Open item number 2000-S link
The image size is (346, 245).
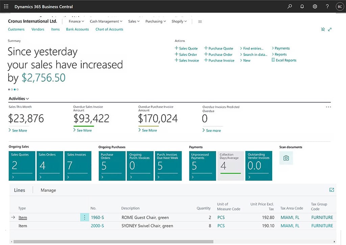point(97,226)
